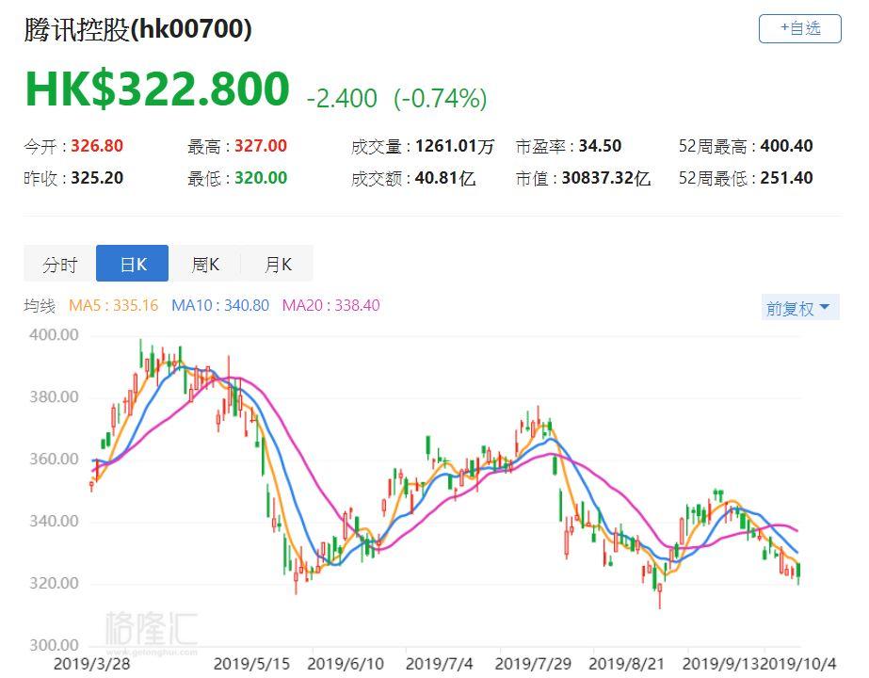Click the 市值 value 30837.32亿

coord(605,179)
